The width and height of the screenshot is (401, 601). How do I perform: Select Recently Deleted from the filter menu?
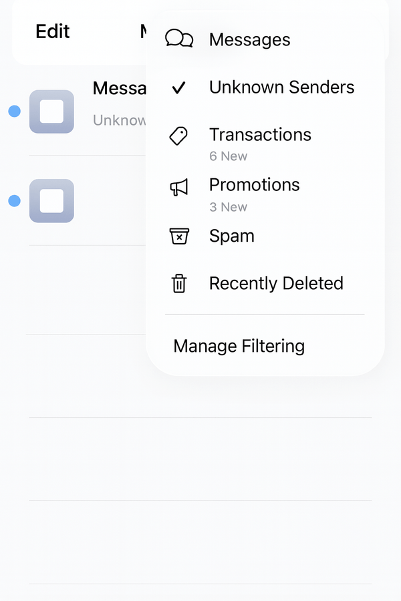tap(275, 283)
